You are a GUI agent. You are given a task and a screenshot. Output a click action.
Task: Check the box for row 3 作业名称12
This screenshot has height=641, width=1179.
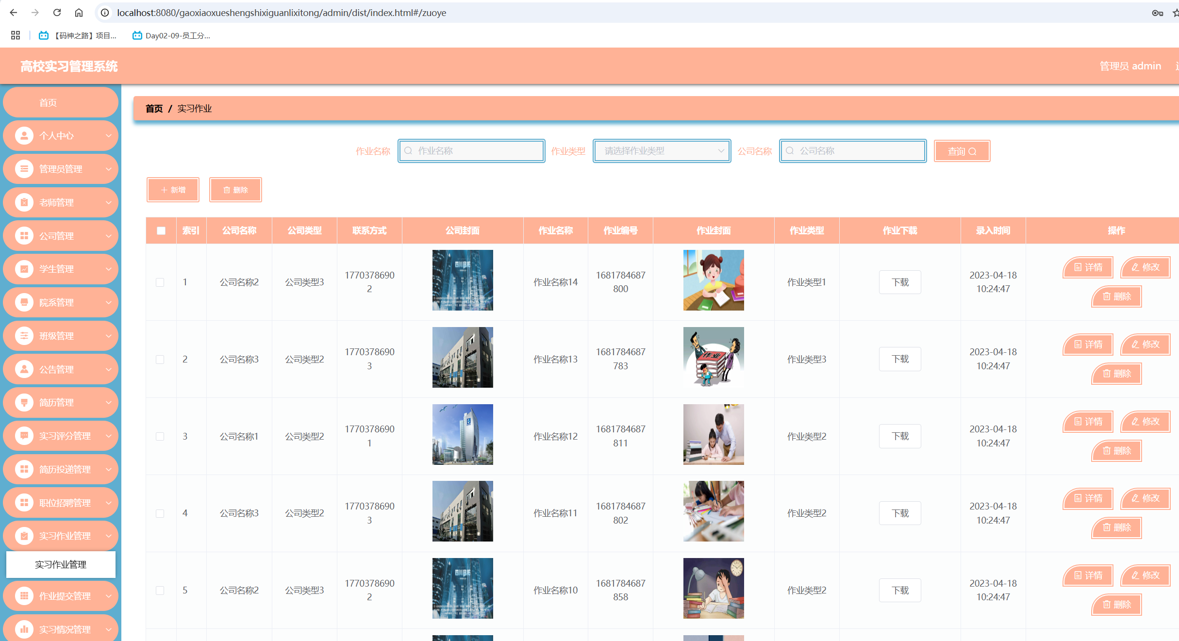[160, 437]
